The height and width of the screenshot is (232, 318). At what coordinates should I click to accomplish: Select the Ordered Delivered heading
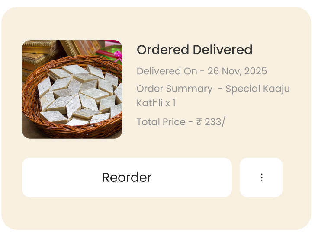pos(194,50)
